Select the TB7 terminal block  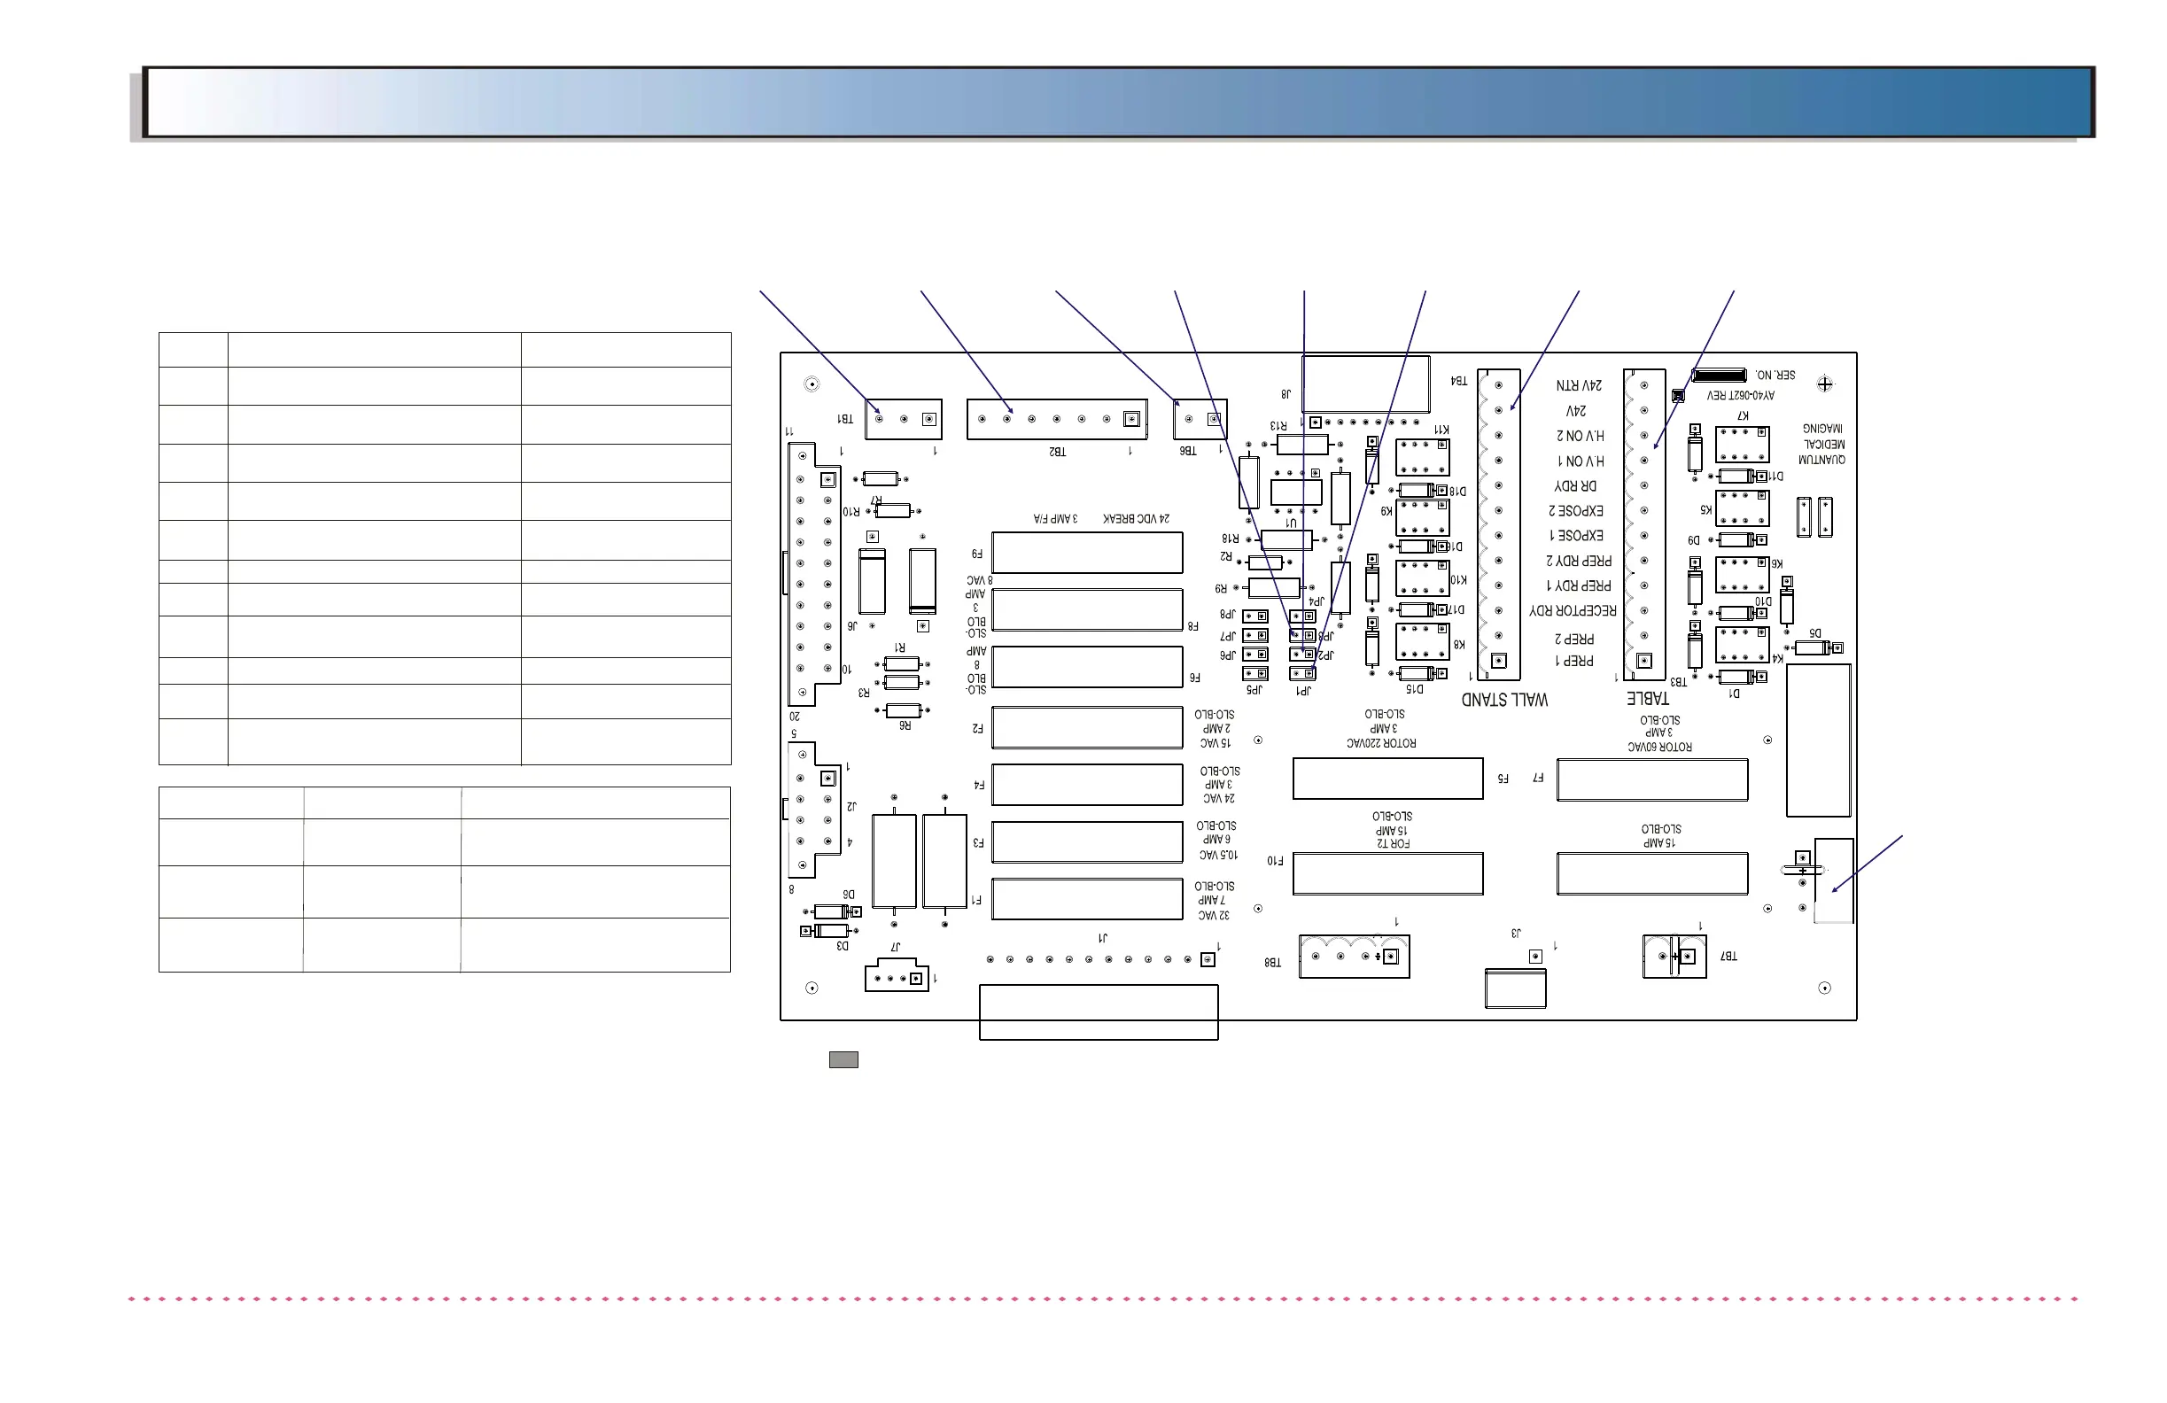[1674, 956]
